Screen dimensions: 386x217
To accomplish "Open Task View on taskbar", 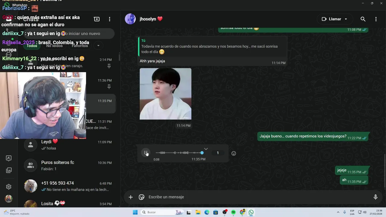I will pyautogui.click(x=189, y=212).
